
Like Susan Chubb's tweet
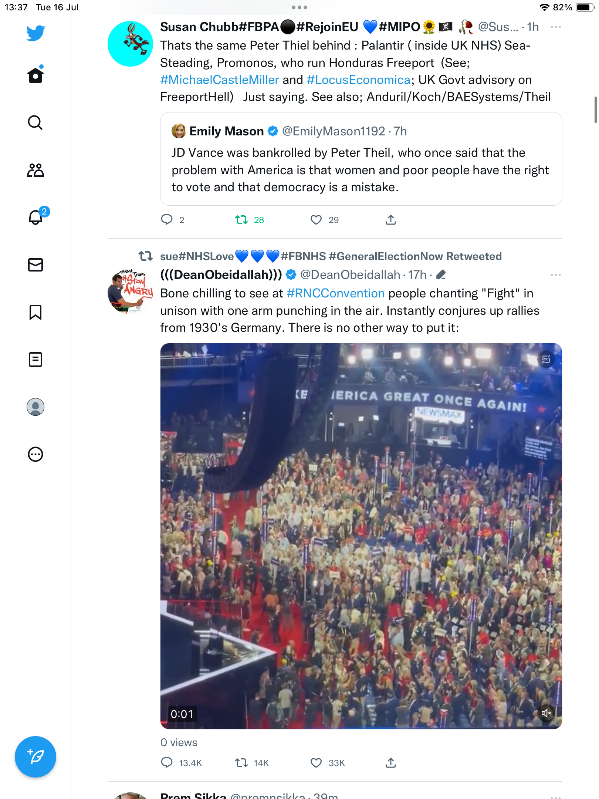pyautogui.click(x=316, y=220)
